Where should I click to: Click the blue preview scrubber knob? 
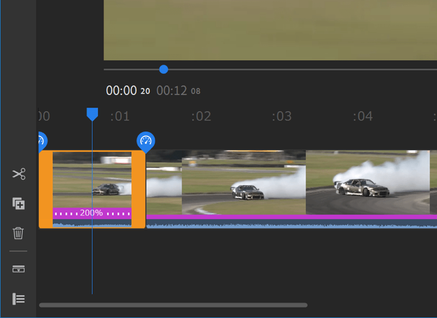tap(164, 70)
